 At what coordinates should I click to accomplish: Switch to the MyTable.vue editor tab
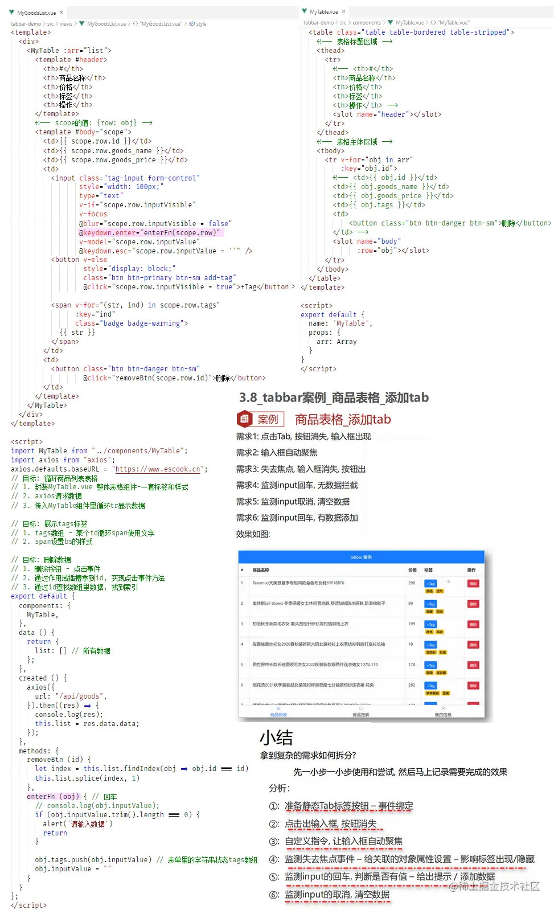[323, 11]
